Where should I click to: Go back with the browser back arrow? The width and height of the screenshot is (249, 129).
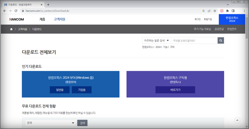(5, 11)
